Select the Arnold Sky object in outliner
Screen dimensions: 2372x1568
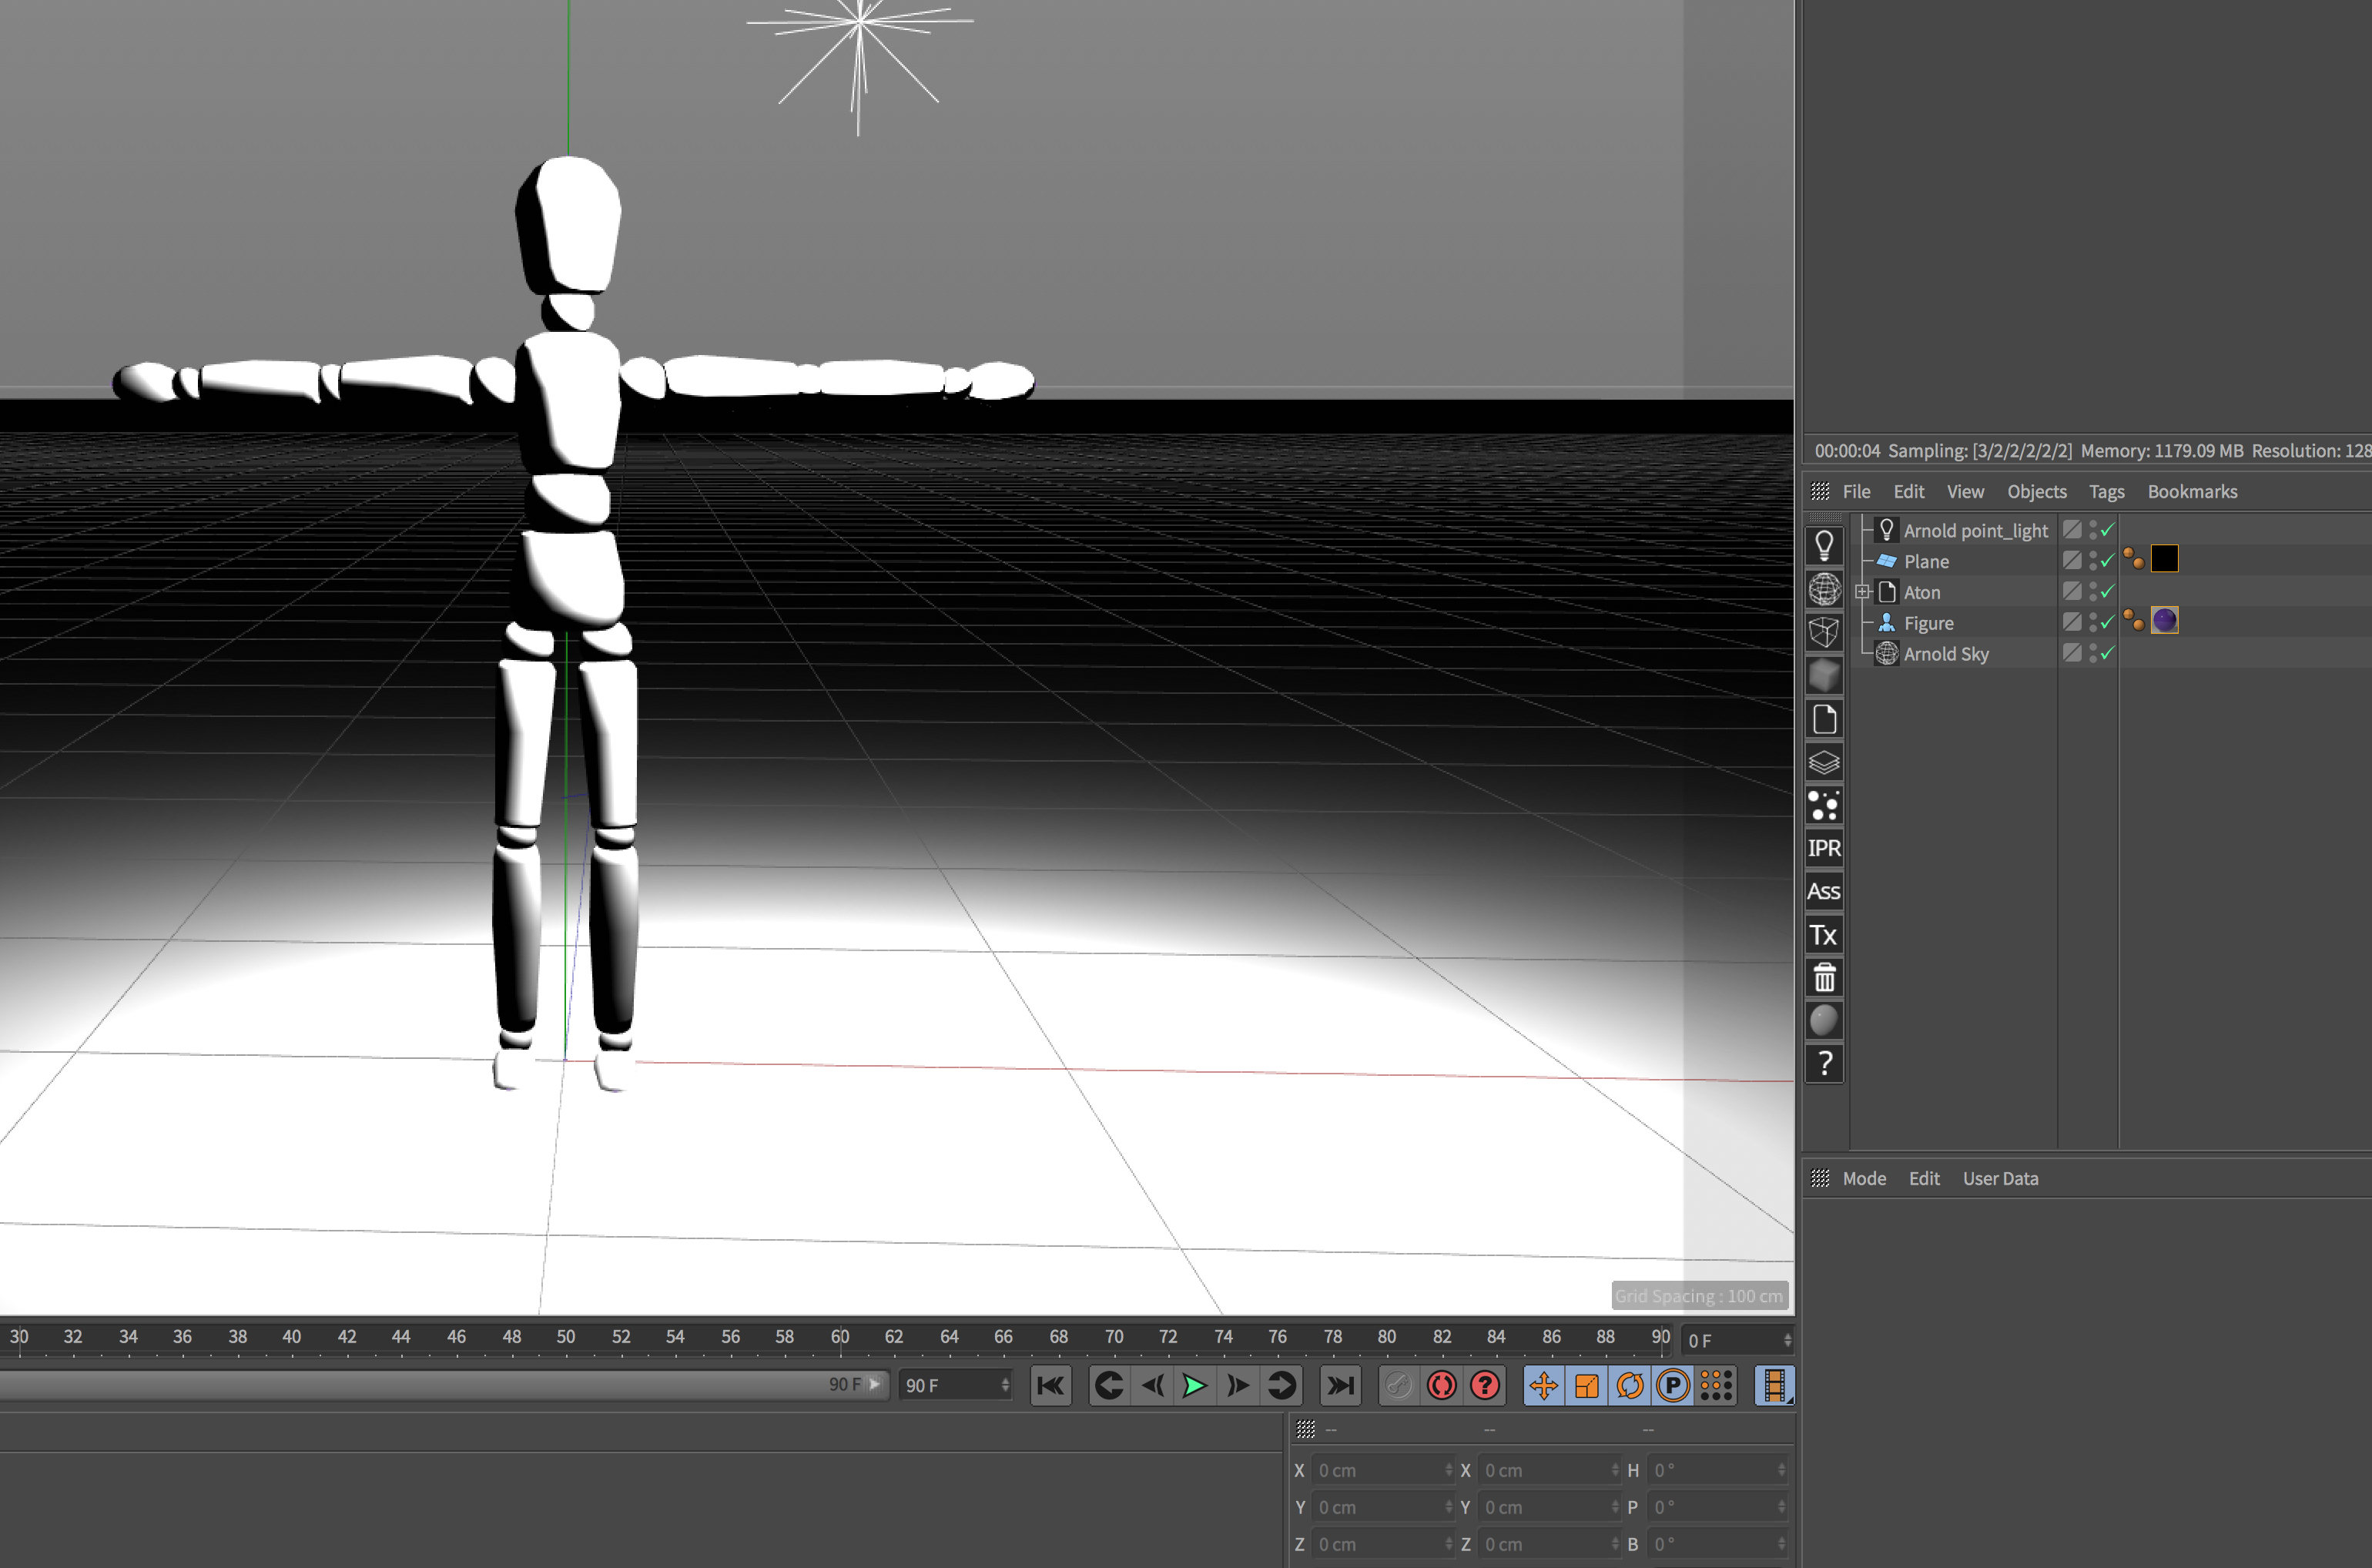tap(1945, 653)
